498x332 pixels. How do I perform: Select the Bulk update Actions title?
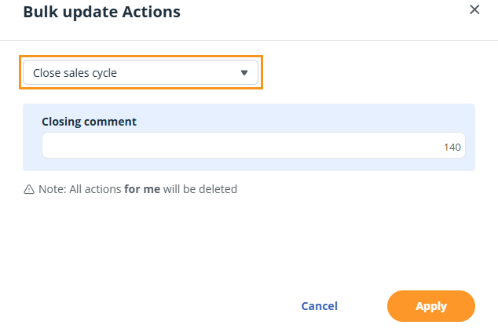click(101, 12)
